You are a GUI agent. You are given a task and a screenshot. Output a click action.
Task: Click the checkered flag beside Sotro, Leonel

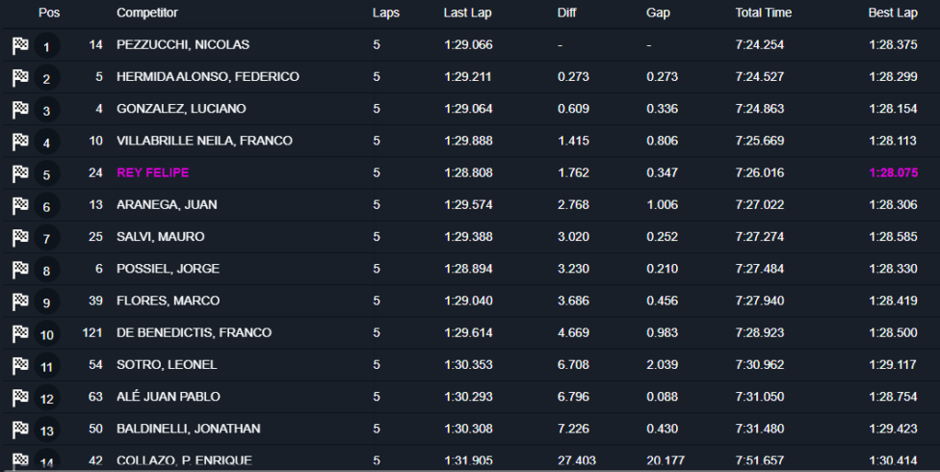click(19, 365)
